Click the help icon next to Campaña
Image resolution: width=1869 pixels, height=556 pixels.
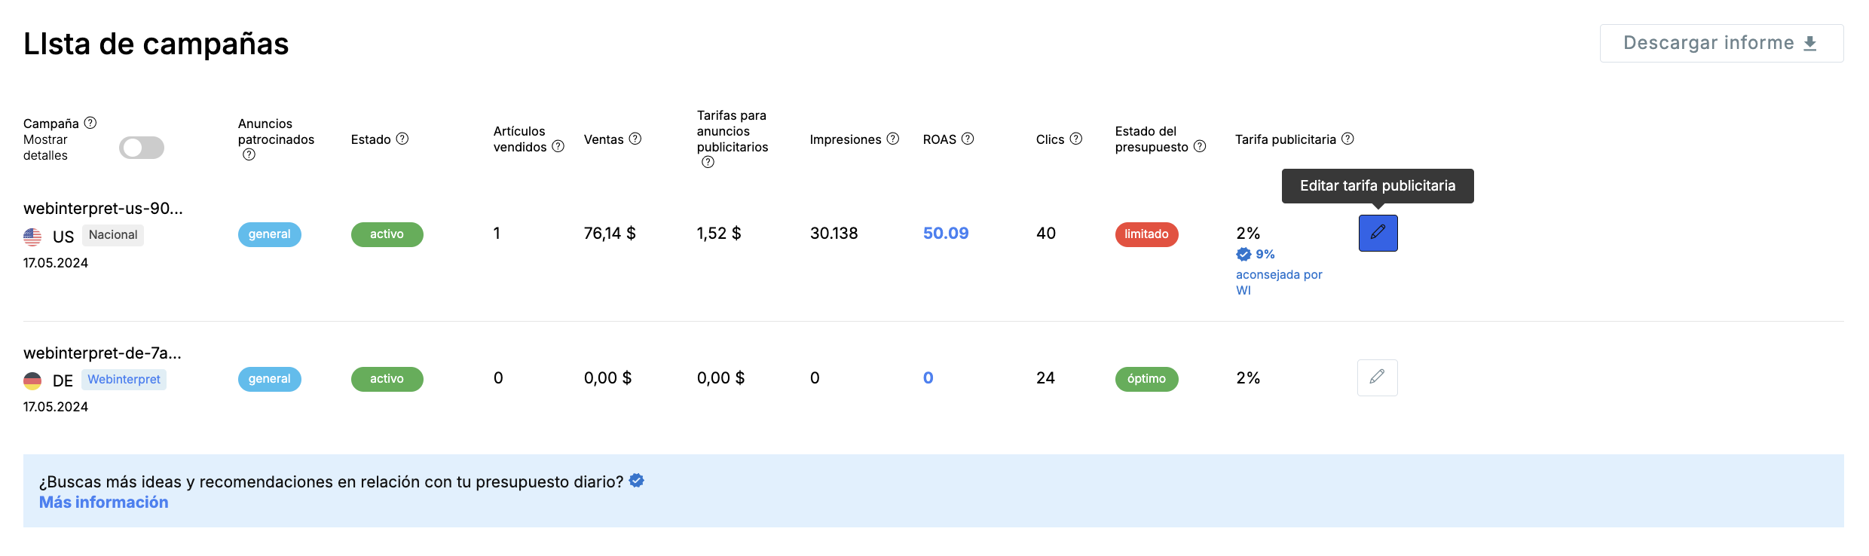coord(90,123)
